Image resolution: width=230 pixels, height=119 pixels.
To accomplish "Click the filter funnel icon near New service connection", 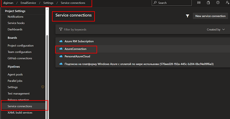I will click(187, 16).
